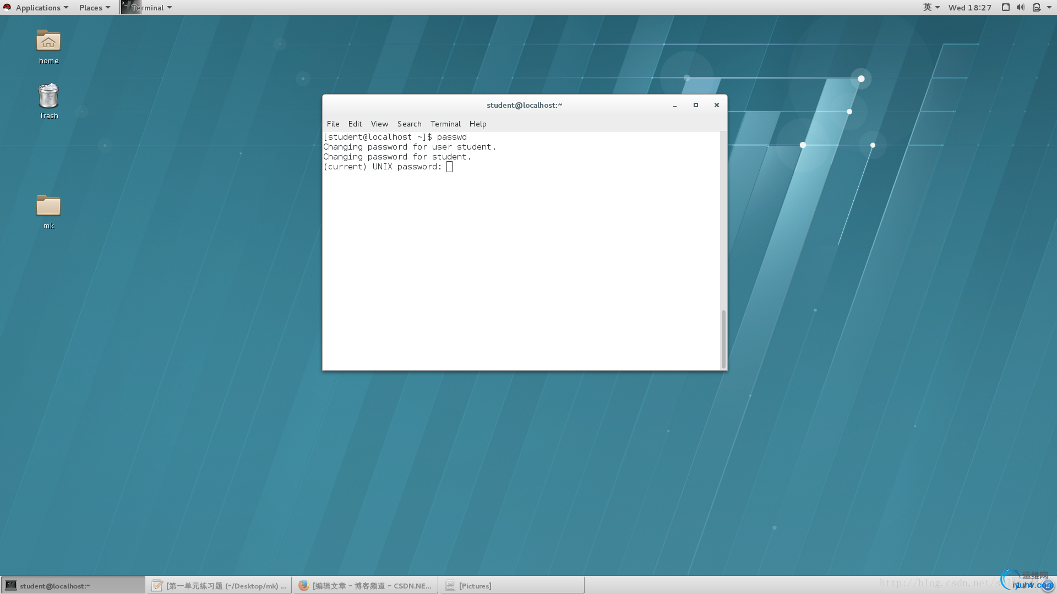
Task: Switch to Pictures taskbar window
Action: (512, 585)
